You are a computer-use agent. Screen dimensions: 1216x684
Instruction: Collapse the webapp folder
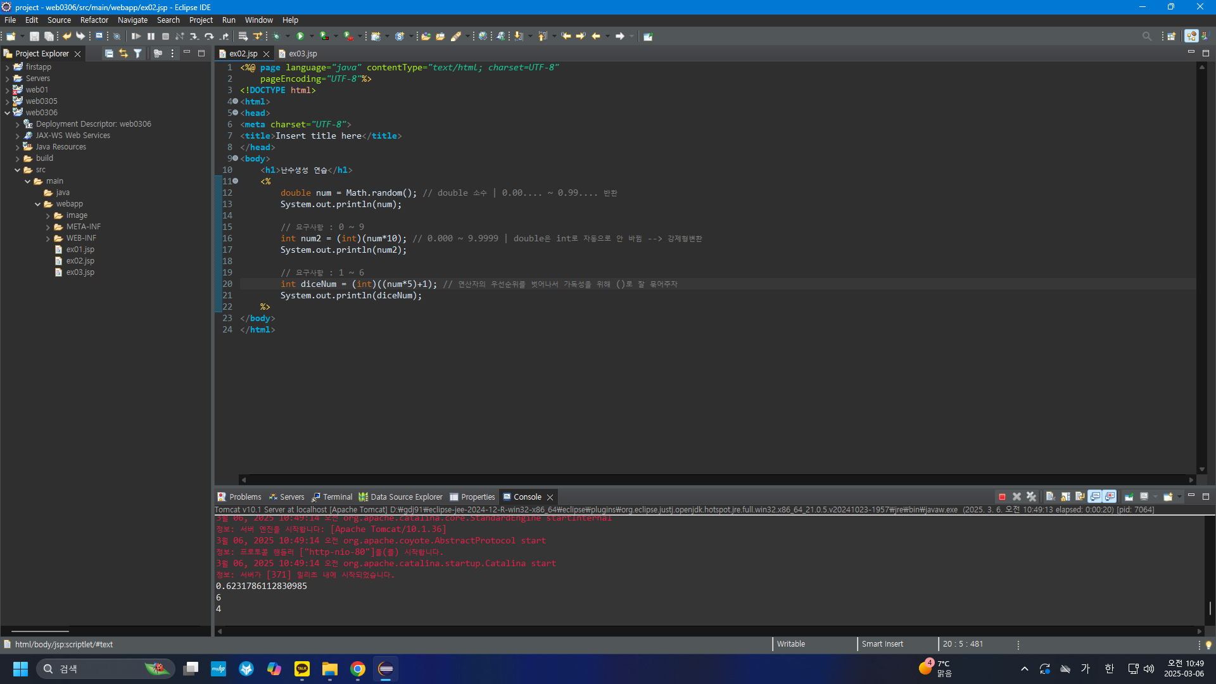(38, 204)
